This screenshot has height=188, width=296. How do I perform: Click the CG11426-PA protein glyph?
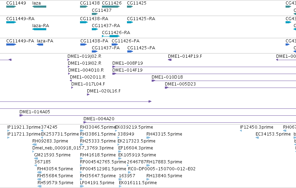(115, 44)
